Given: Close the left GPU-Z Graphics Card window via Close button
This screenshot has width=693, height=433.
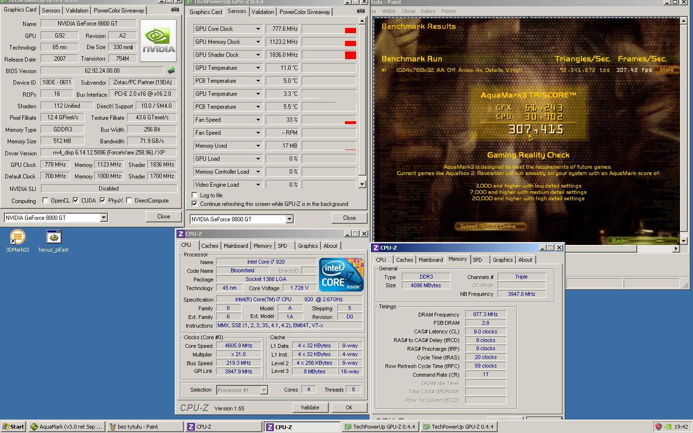Looking at the screenshot, I should (x=164, y=216).
